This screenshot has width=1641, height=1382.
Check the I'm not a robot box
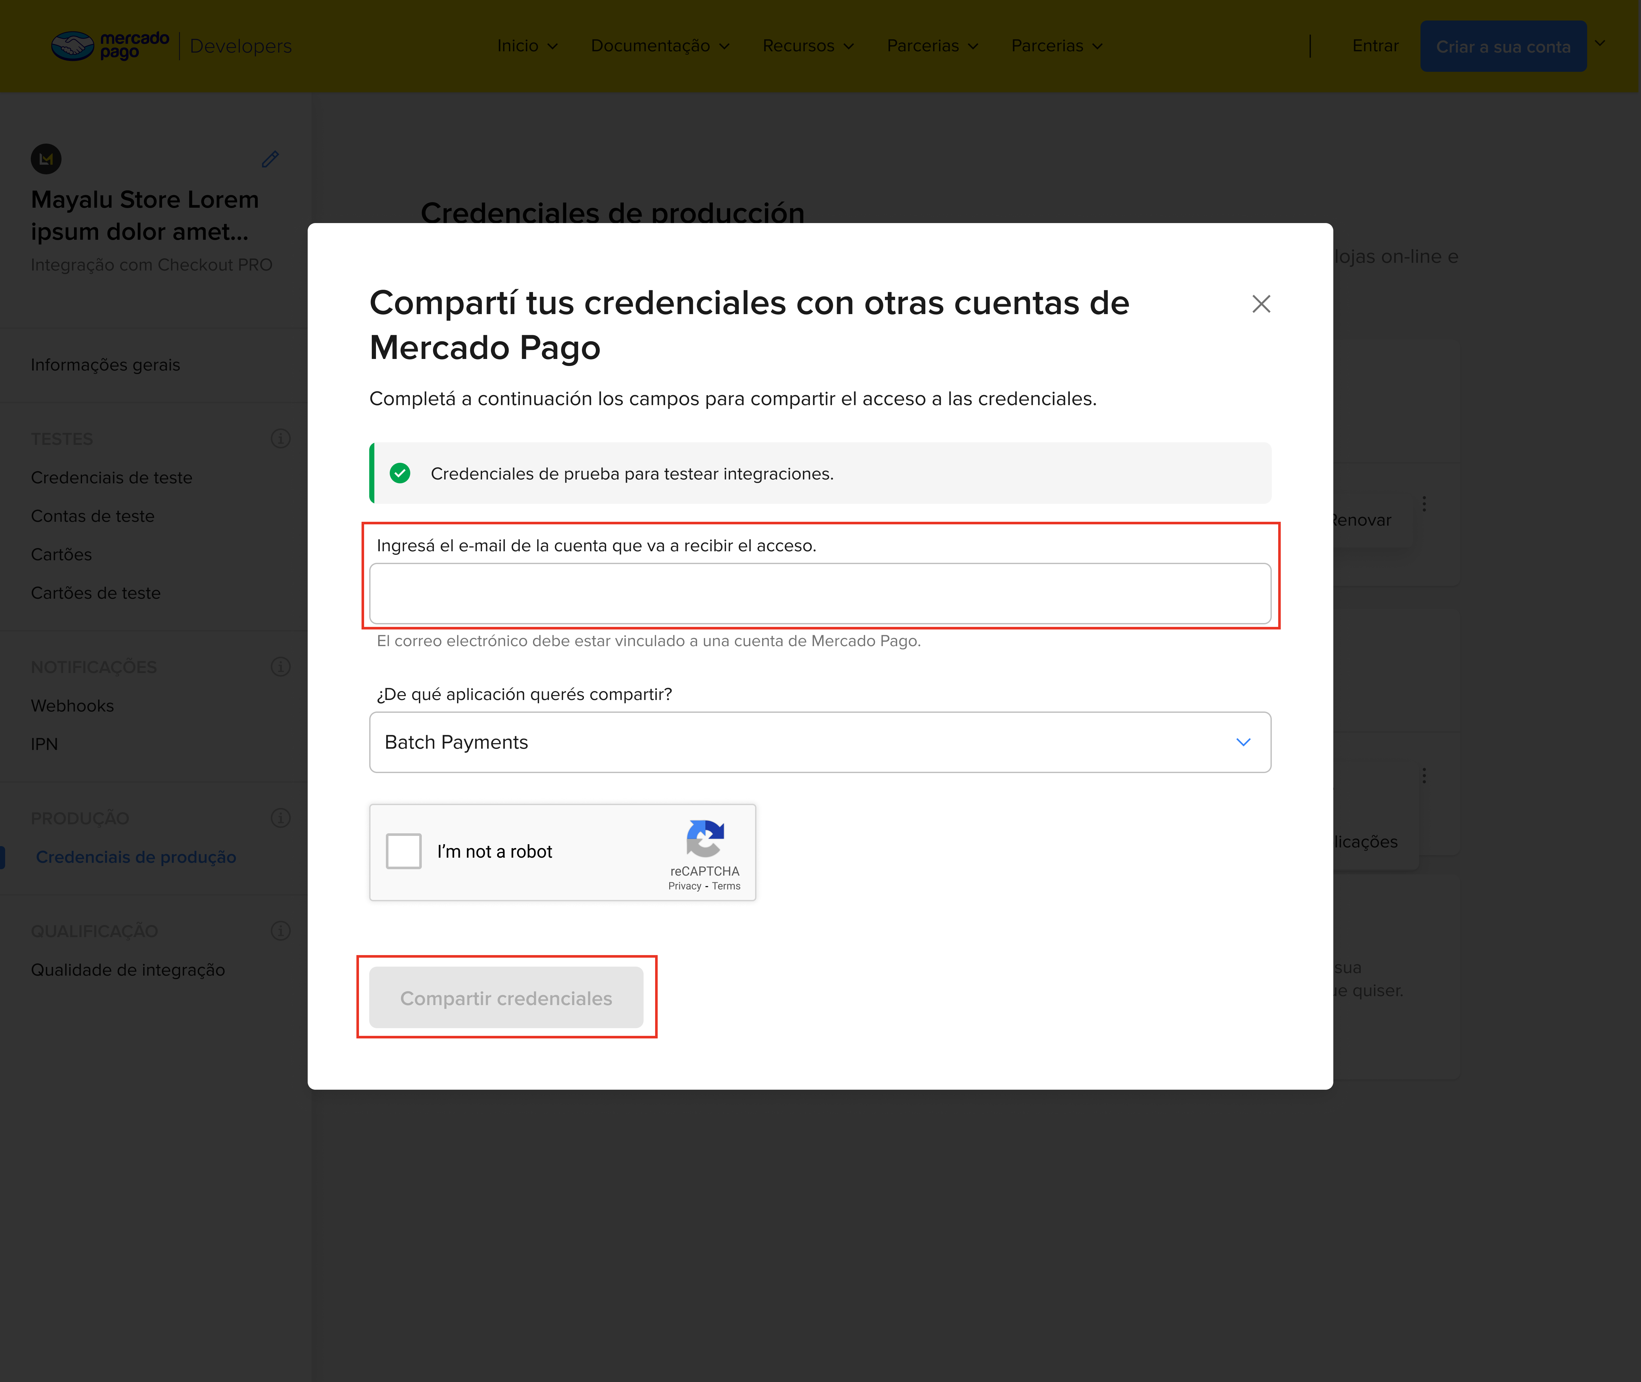click(404, 852)
